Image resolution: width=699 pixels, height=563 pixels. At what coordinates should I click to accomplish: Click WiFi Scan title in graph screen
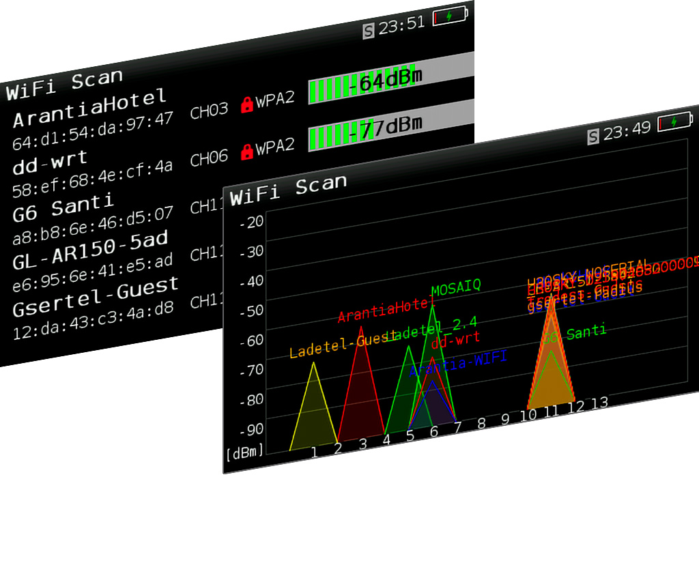pos(289,190)
